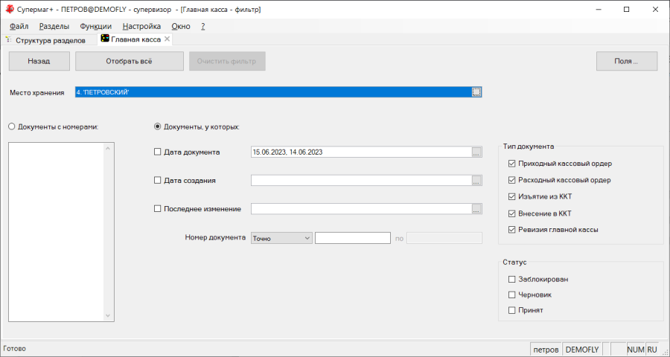
Task: Enable the Дата документа checkbox
Action: (157, 152)
